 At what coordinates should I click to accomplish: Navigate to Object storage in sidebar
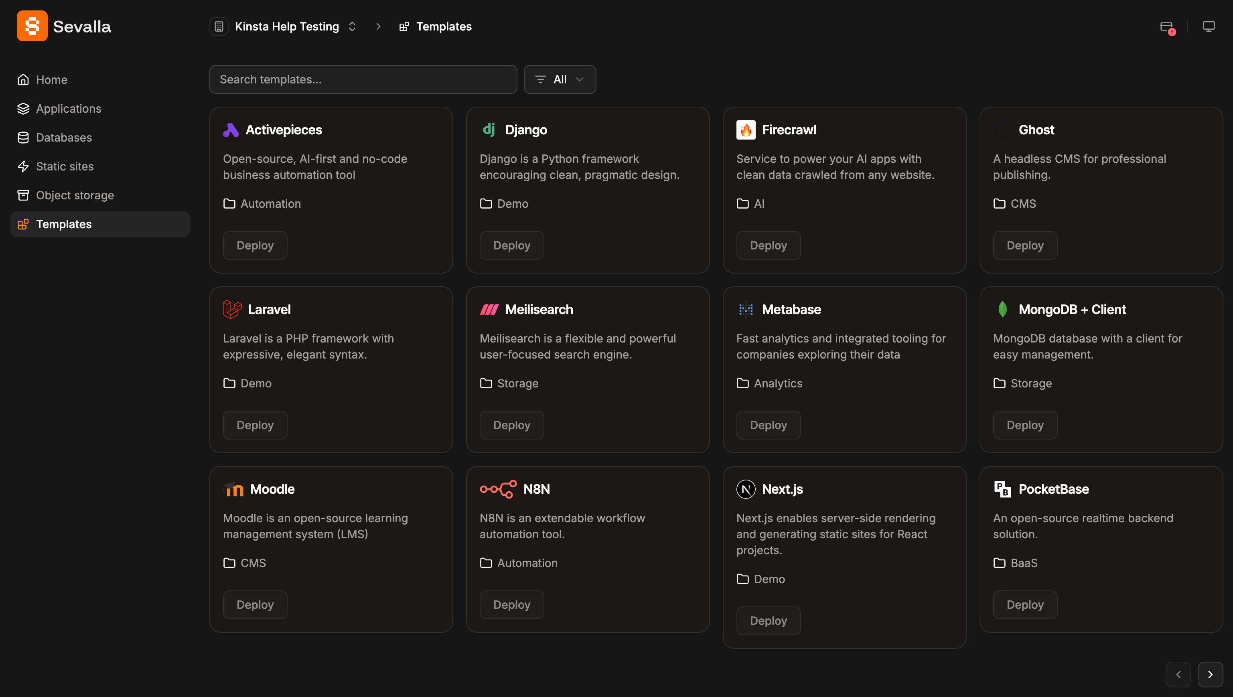tap(75, 195)
